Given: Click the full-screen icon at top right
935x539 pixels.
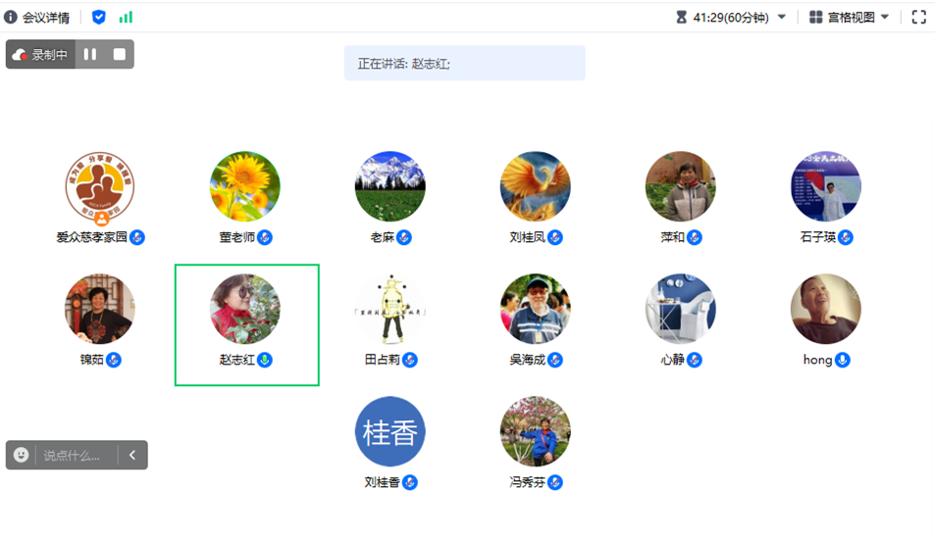Looking at the screenshot, I should (919, 18).
